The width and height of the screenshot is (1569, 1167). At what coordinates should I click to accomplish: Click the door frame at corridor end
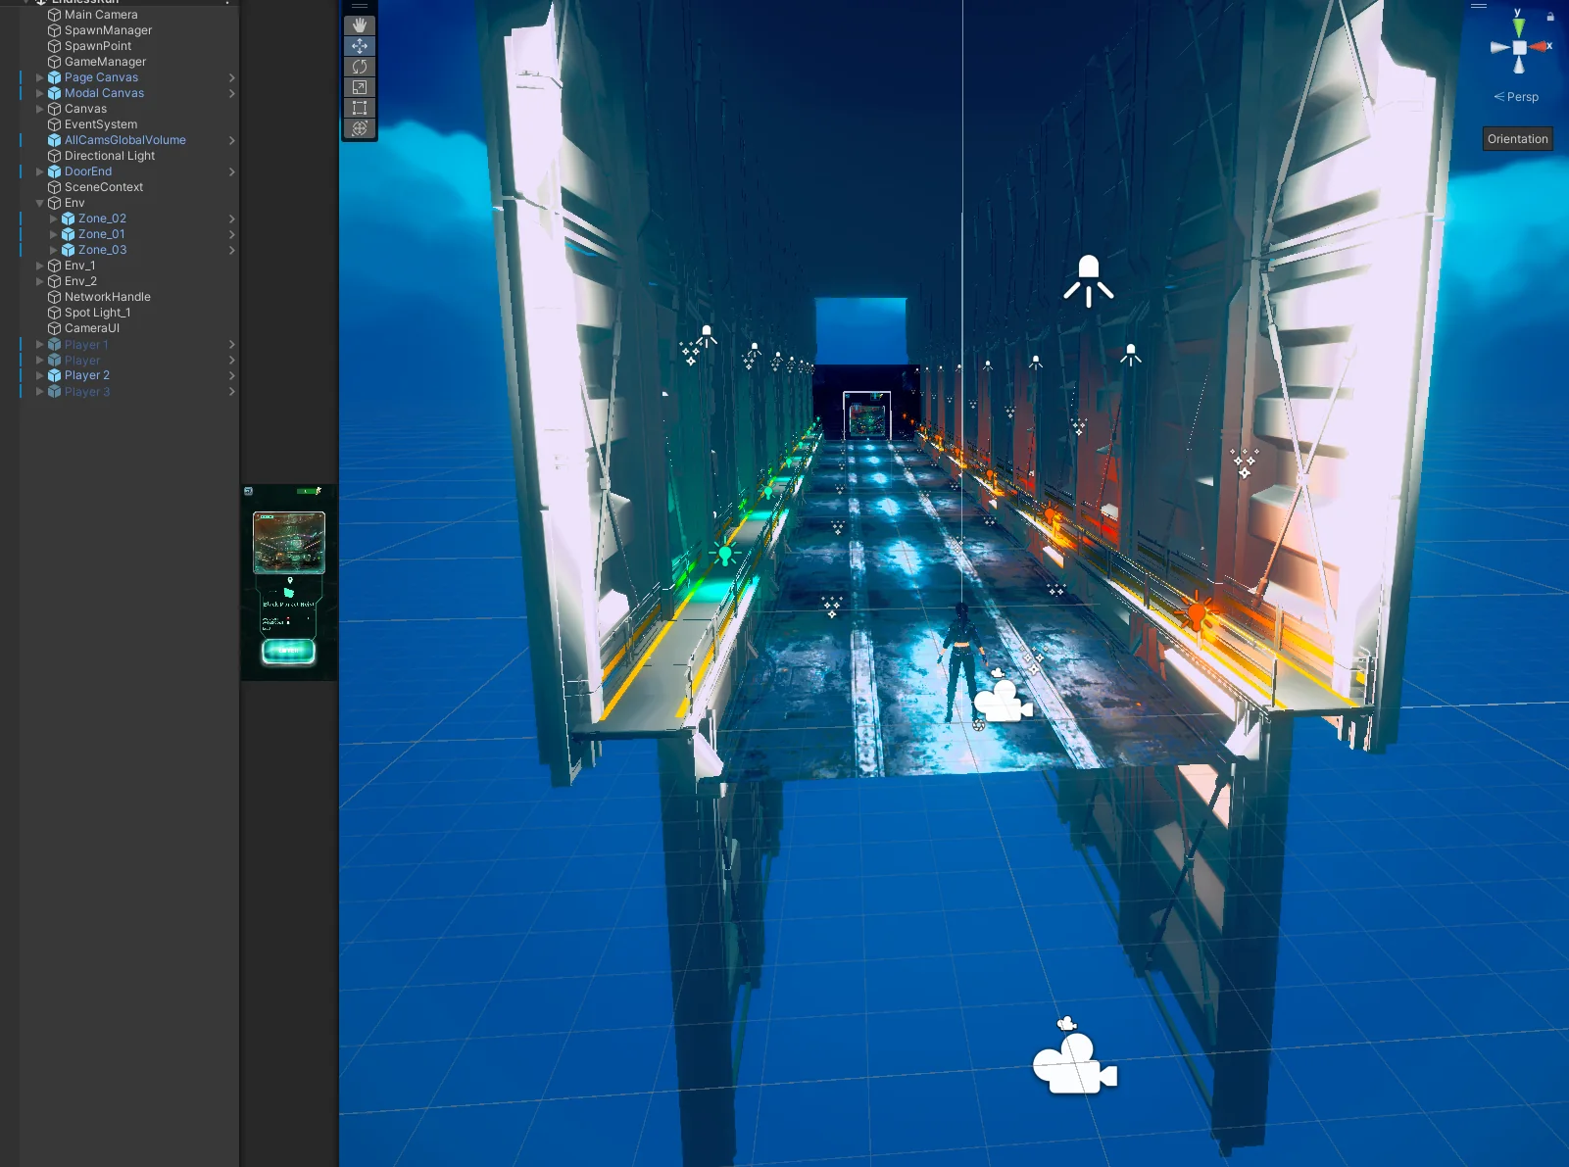[867, 415]
